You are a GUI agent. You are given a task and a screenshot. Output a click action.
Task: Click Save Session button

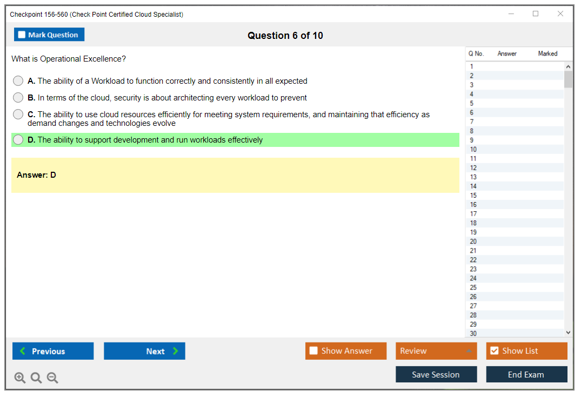coord(436,375)
